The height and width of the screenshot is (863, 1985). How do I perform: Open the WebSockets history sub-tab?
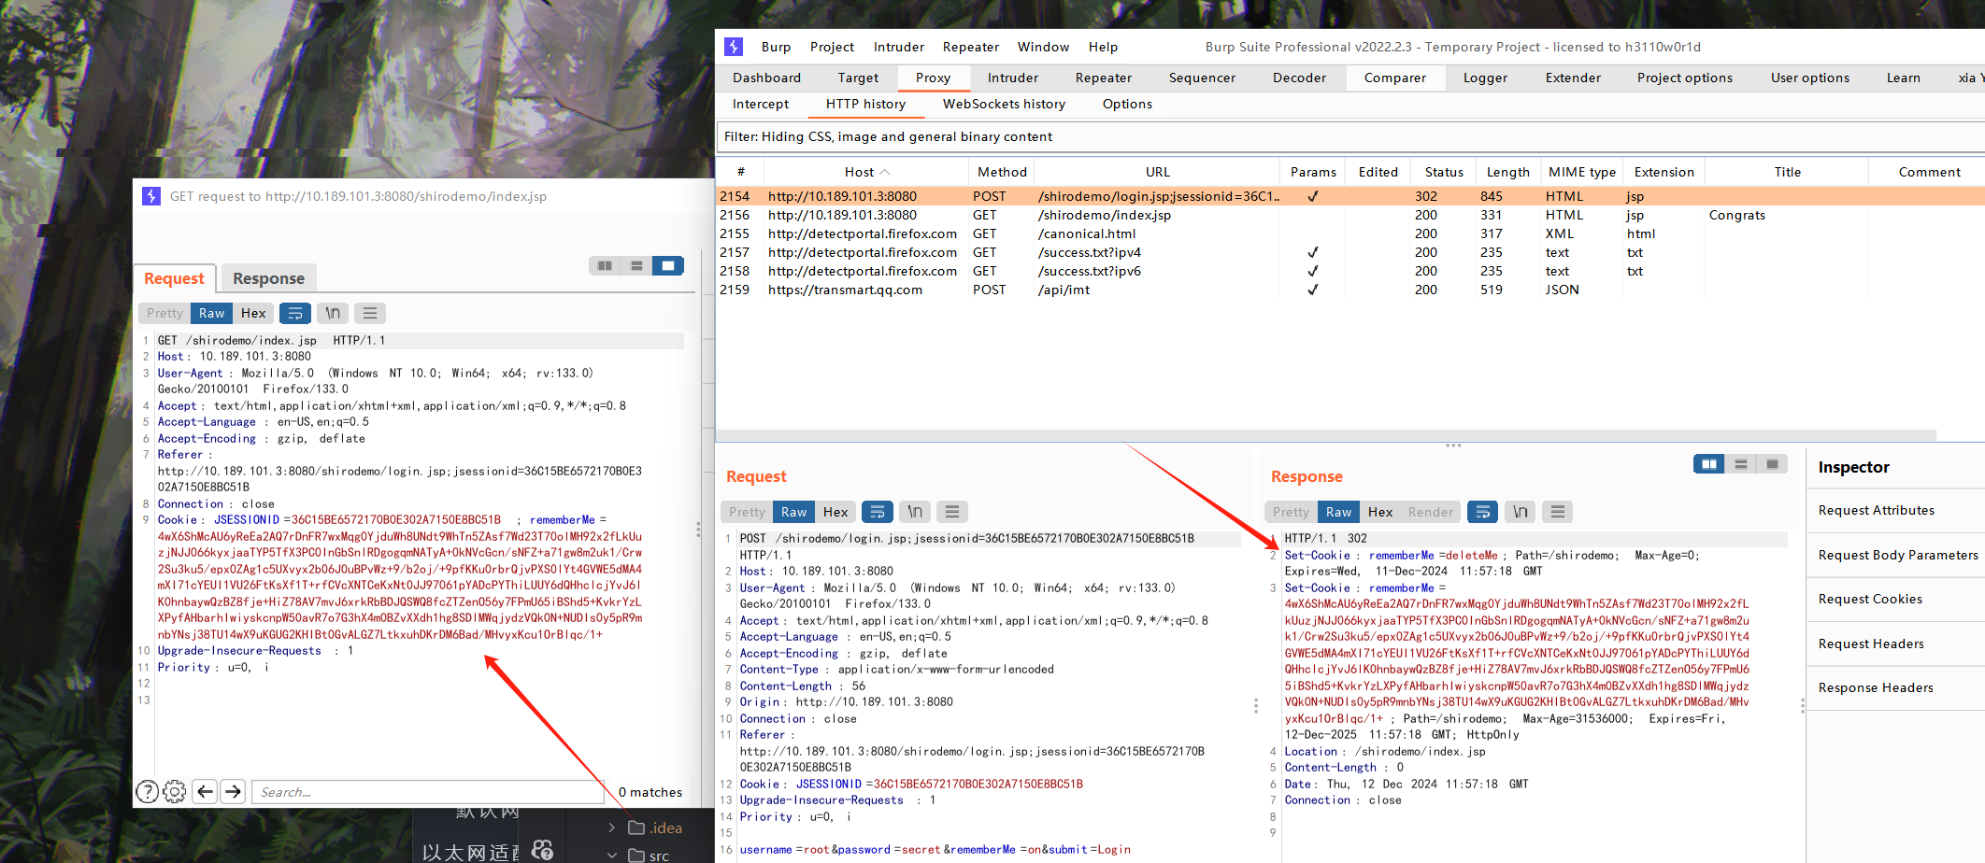click(x=1004, y=104)
